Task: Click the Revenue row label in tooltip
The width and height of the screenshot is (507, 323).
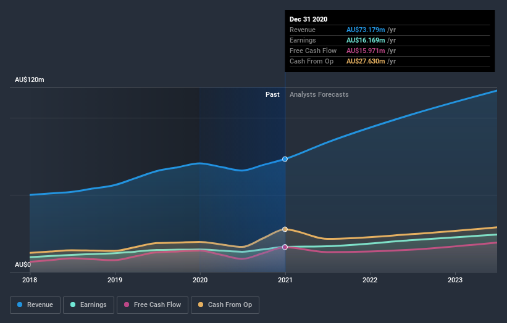Action: coord(303,30)
